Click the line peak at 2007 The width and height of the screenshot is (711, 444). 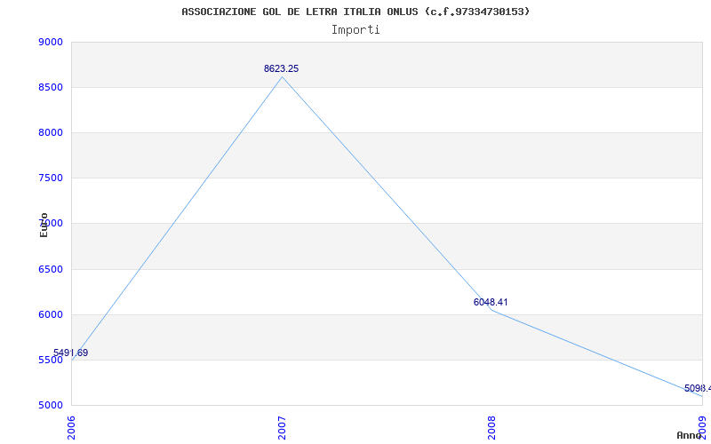[282, 76]
